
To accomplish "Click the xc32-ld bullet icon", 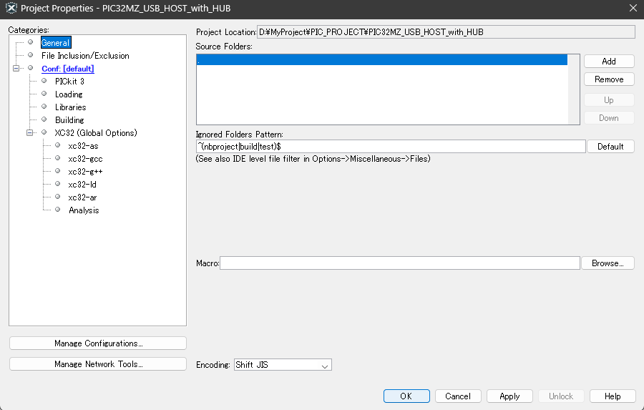I will pyautogui.click(x=57, y=185).
